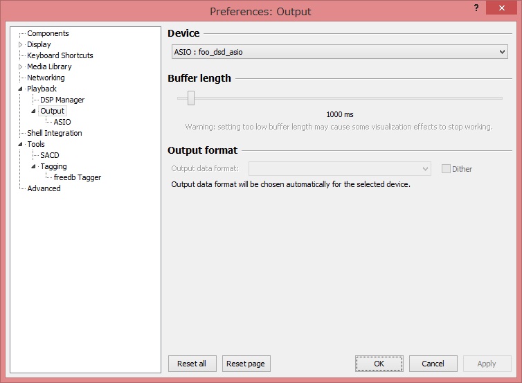The image size is (522, 383).
Task: Collapse the Playback tree node
Action: pos(20,89)
